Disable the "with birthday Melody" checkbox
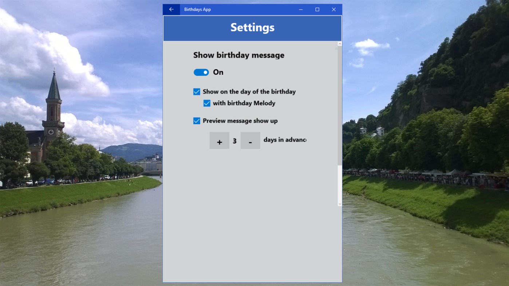Screen dimensions: 509x286 pos(207,103)
